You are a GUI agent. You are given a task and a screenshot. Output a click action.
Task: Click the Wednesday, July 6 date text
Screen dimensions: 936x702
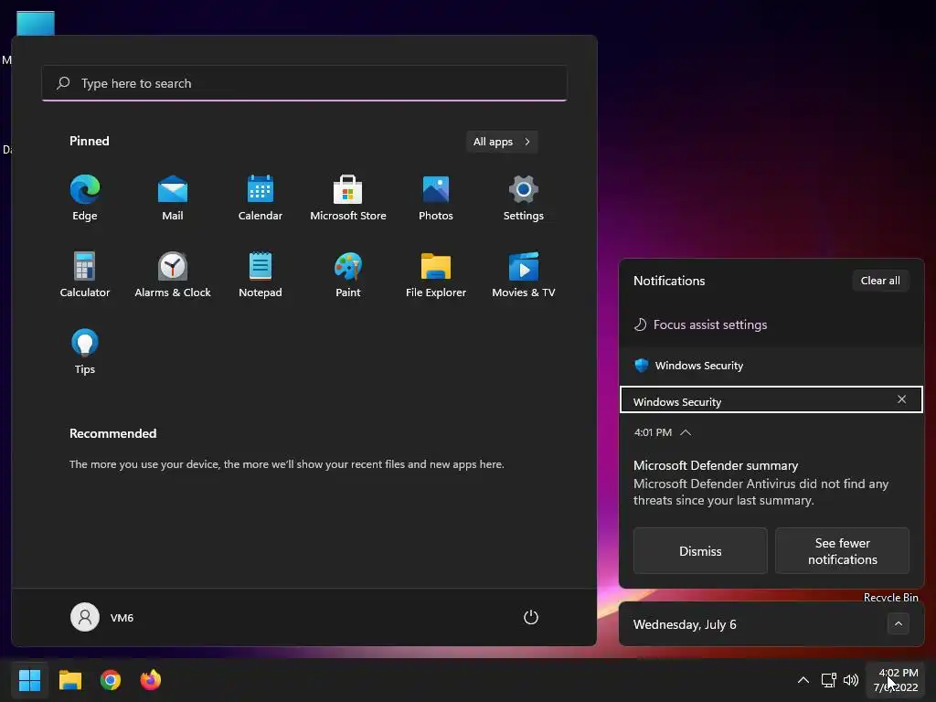685,624
